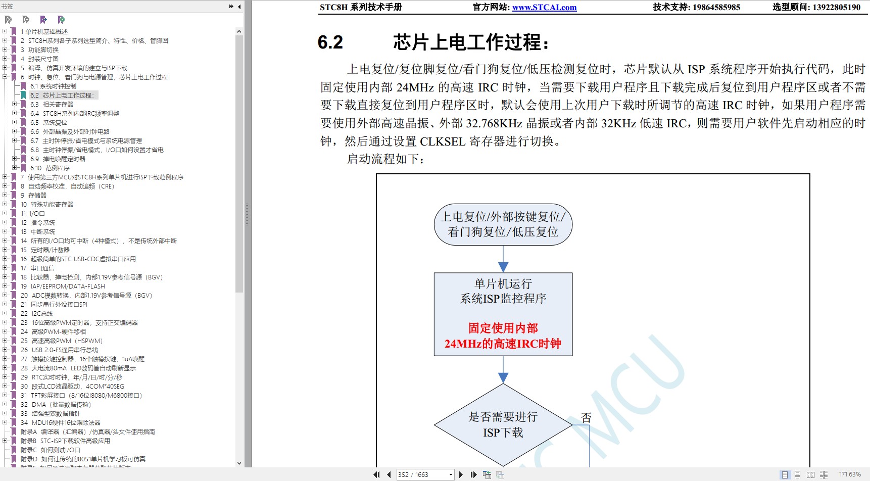Viewport: 870px width, 481px height.
Task: Go to the first page
Action: tap(376, 474)
